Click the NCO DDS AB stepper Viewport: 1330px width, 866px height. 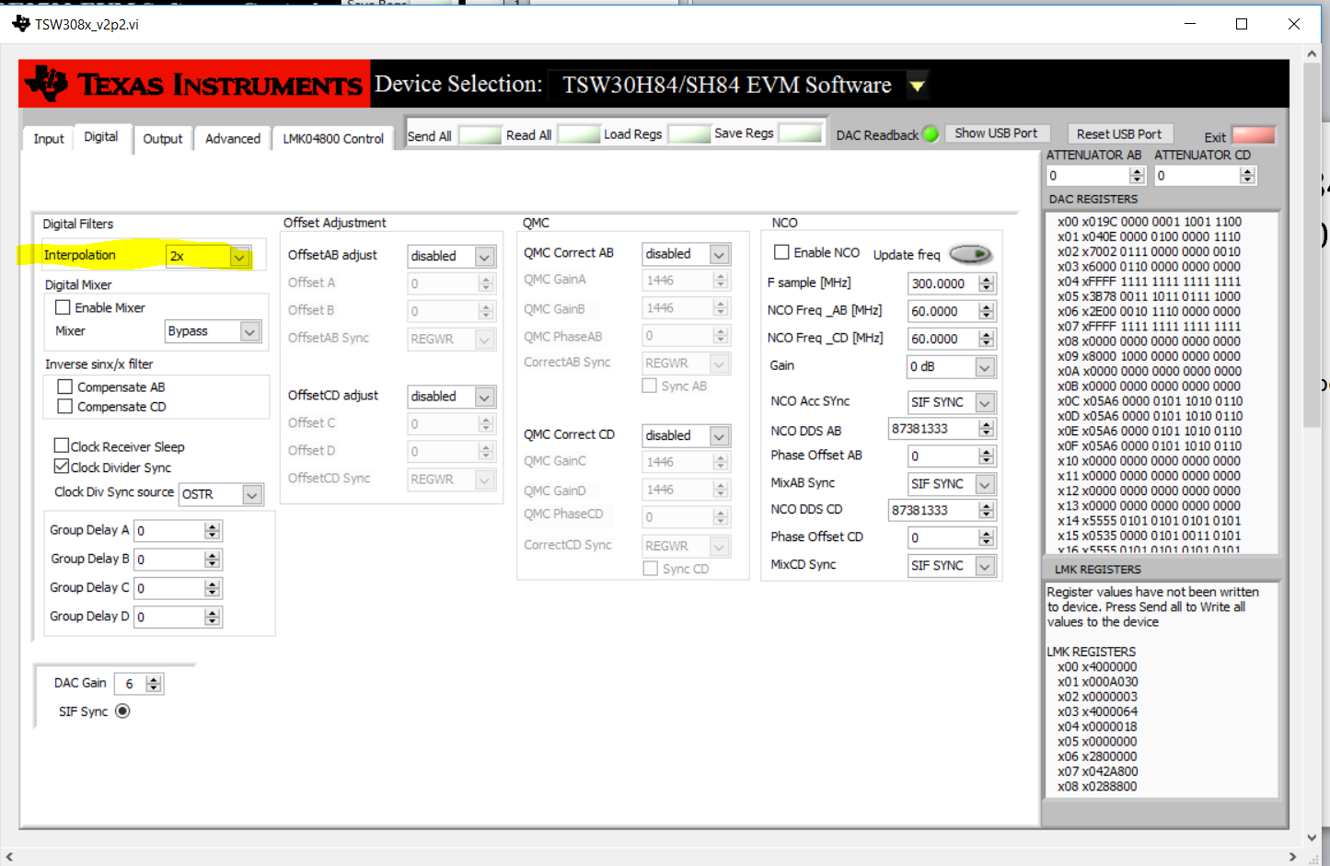987,429
